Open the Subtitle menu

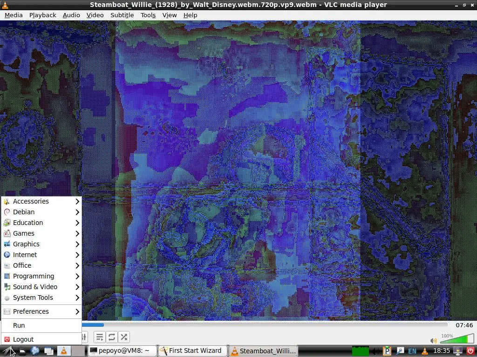tap(122, 15)
